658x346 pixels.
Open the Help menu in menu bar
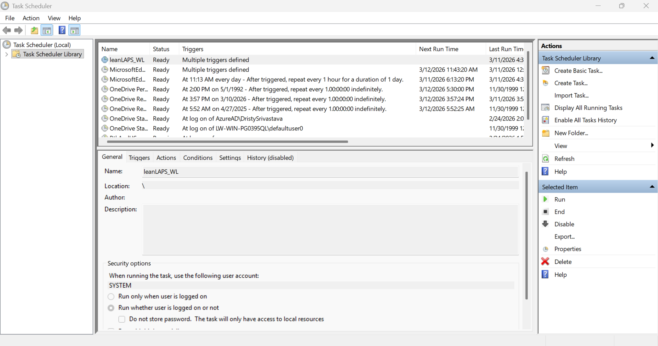(x=74, y=18)
